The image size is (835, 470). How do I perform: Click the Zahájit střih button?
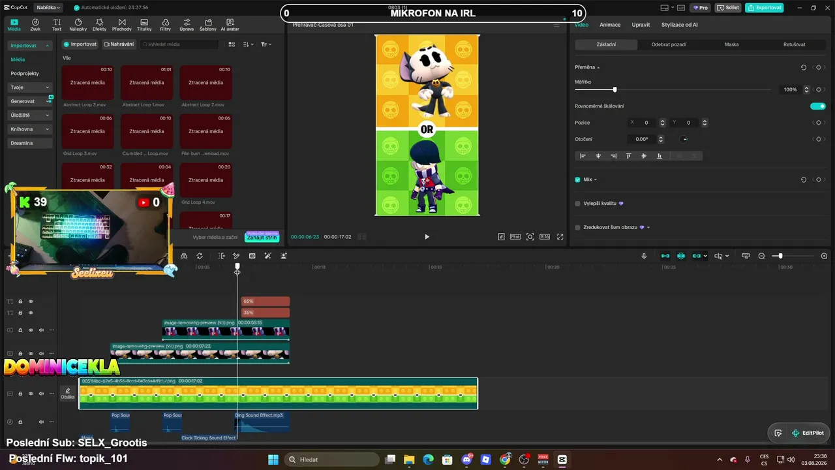click(x=262, y=238)
